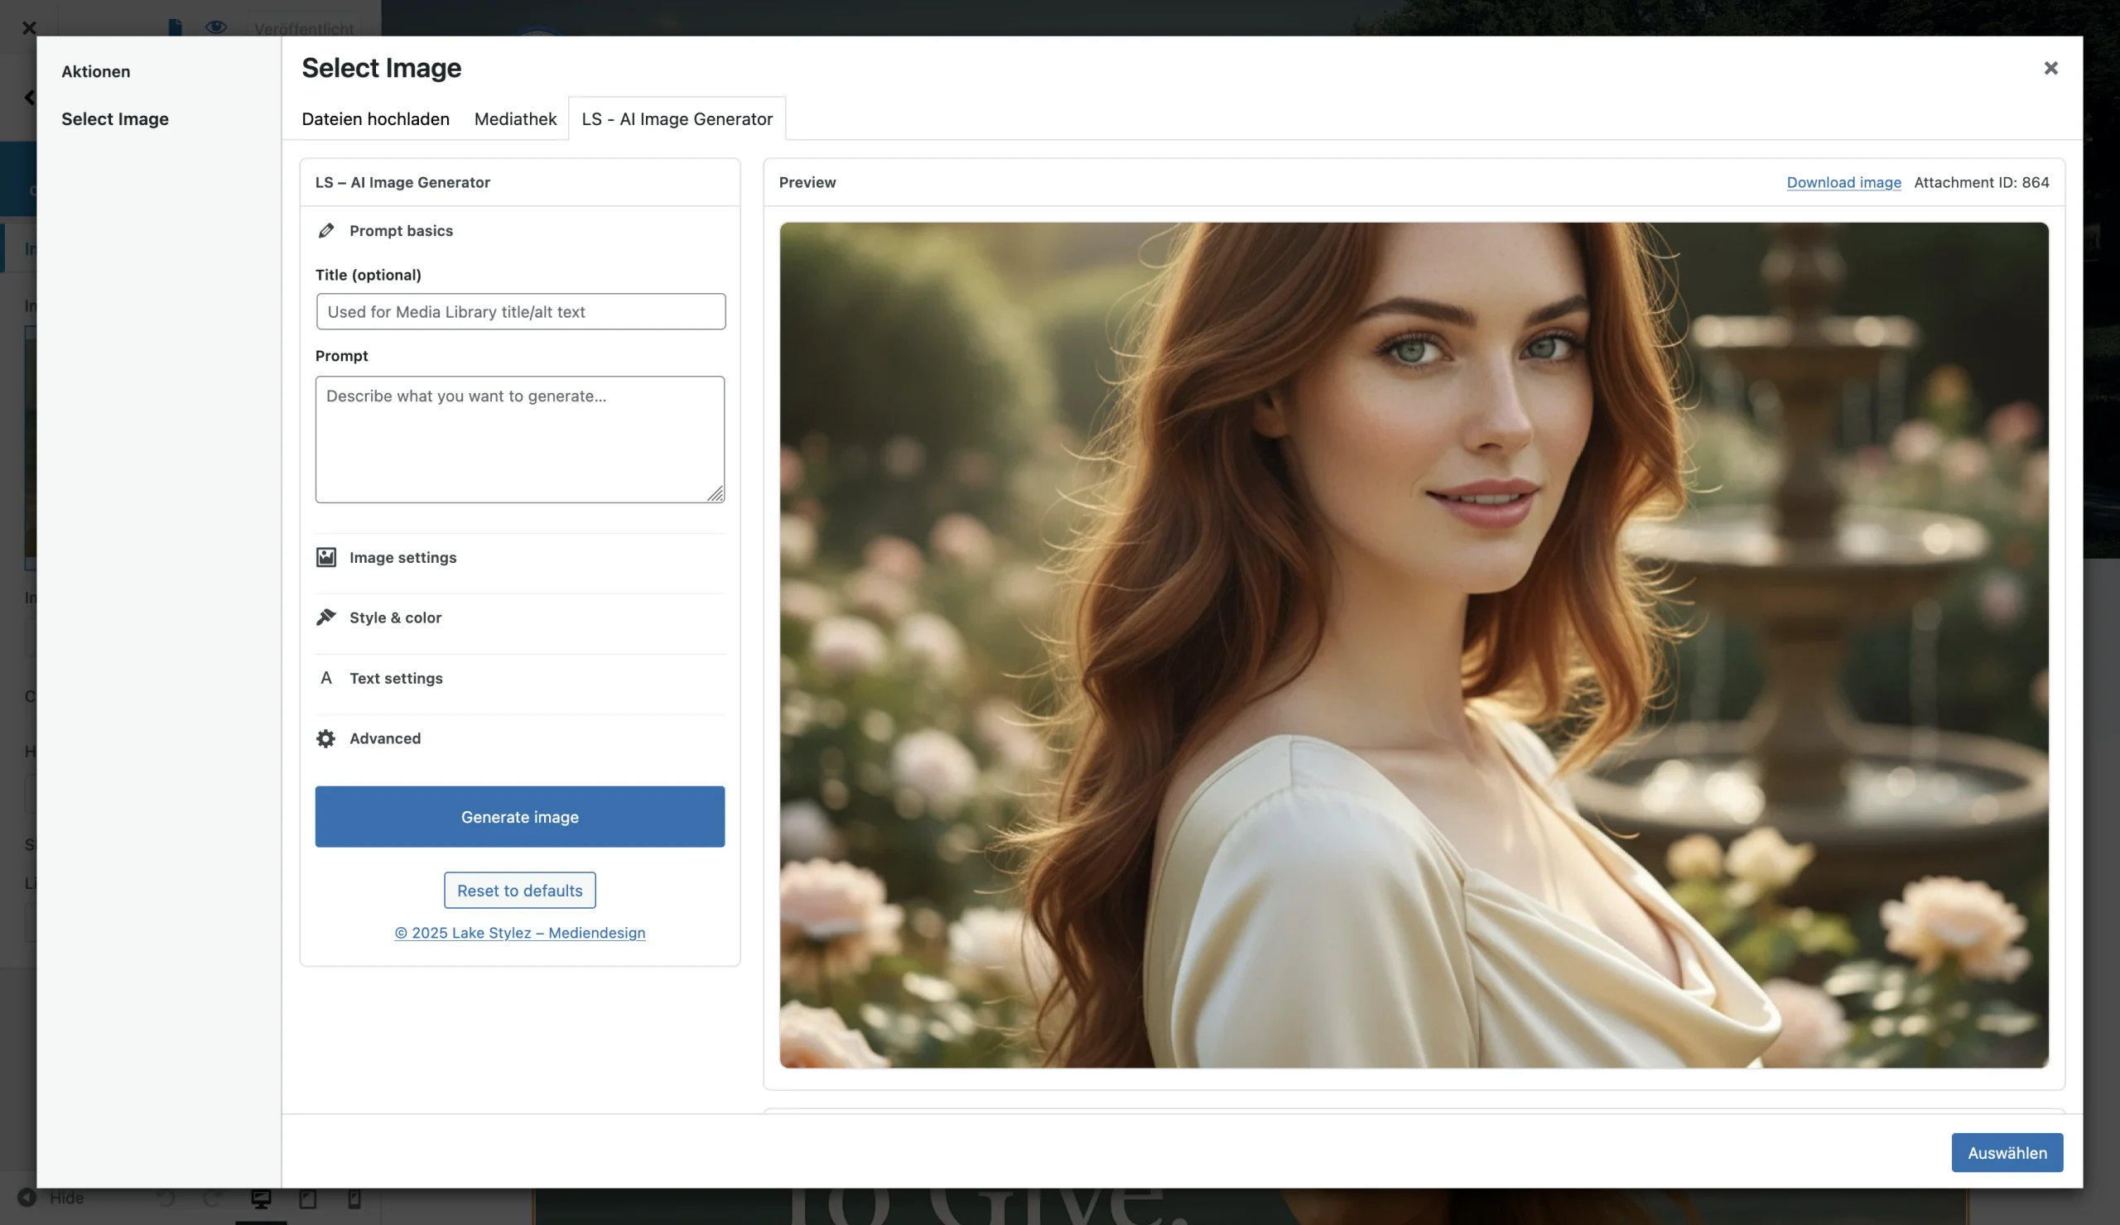
Task: Click the picture icon beside Image settings
Action: pyautogui.click(x=327, y=556)
